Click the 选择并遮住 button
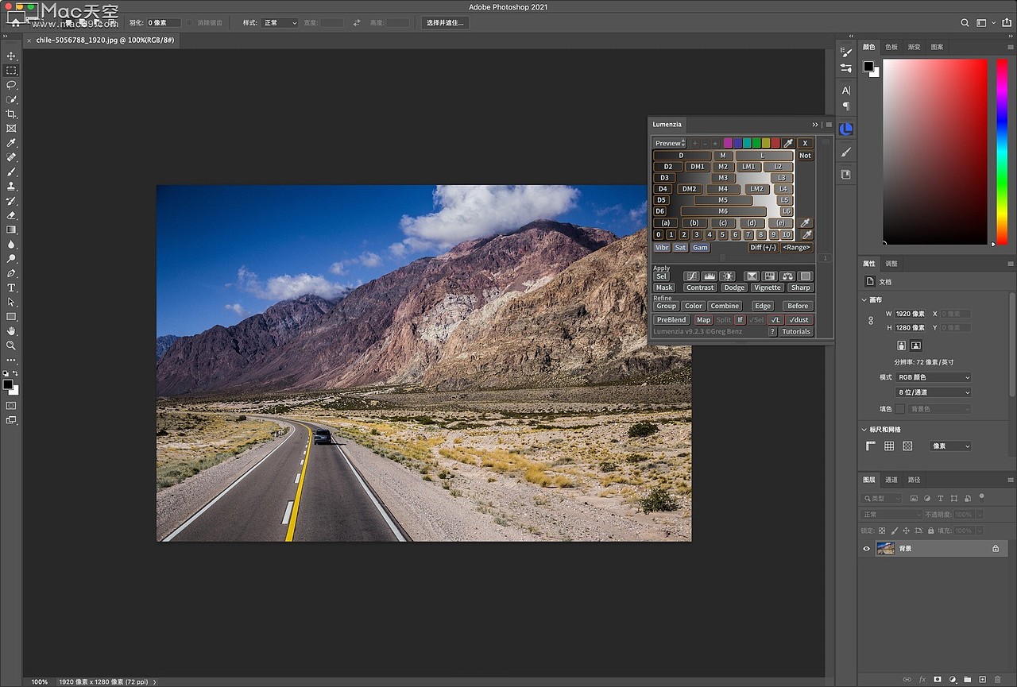1017x687 pixels. [444, 22]
